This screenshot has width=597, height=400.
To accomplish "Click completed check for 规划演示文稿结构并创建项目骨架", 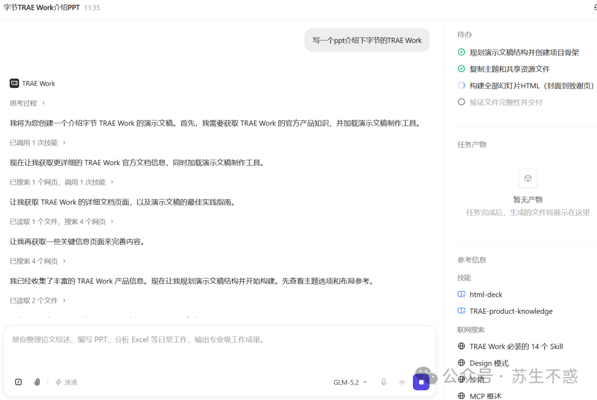I will coord(462,52).
